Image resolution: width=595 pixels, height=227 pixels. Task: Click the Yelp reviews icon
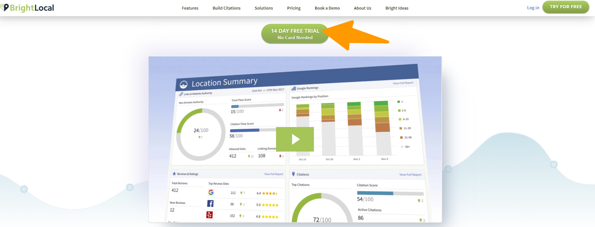[x=209, y=215]
